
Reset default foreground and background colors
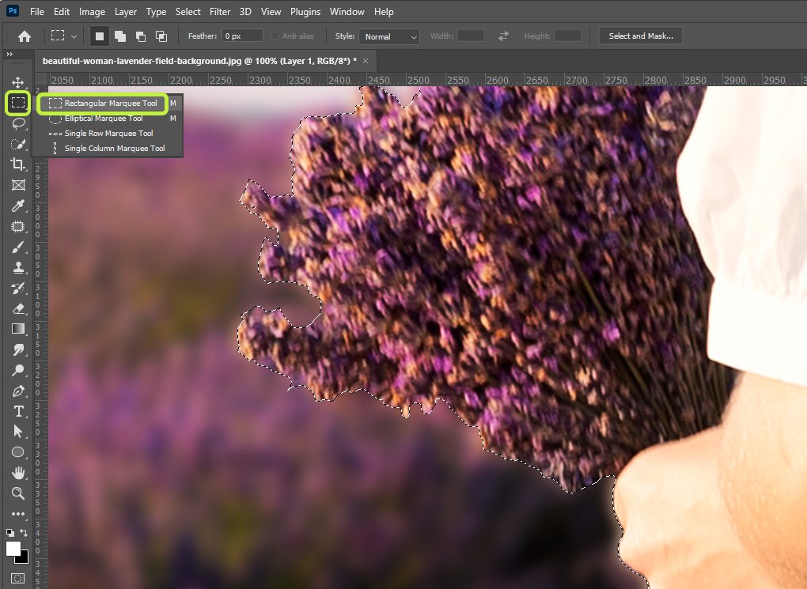[x=9, y=532]
